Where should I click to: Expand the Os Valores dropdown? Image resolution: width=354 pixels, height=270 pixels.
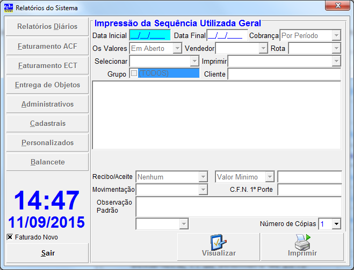click(x=177, y=48)
